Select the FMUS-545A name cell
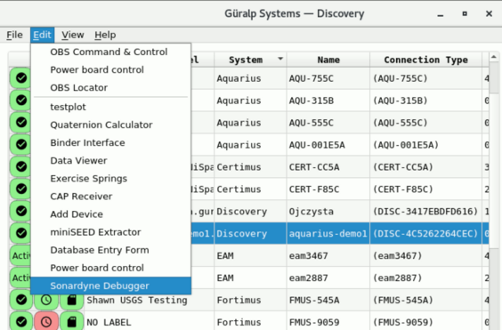Viewport: 502px width, 330px height. pos(328,300)
